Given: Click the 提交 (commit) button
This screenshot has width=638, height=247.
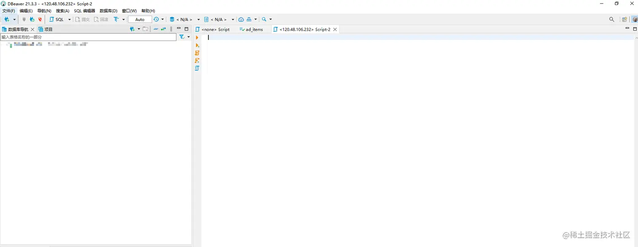Looking at the screenshot, I should [x=82, y=19].
